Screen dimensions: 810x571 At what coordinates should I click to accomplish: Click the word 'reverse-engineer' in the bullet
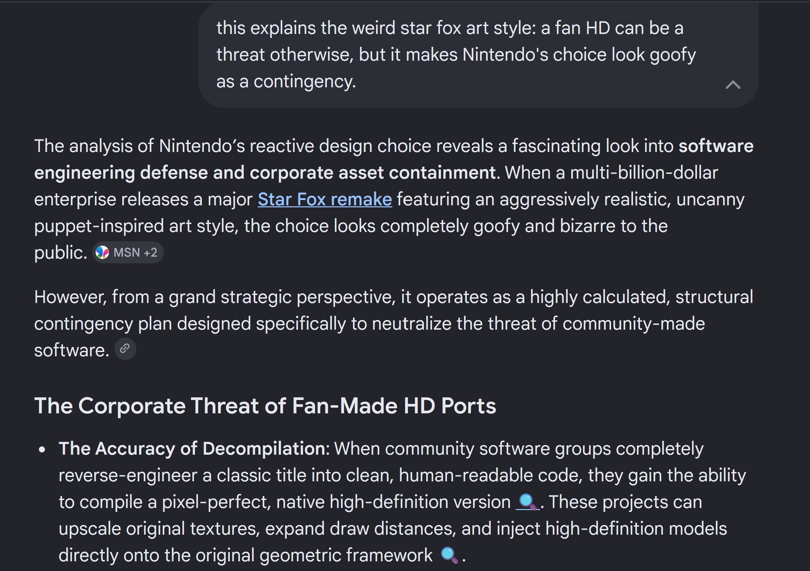point(128,475)
